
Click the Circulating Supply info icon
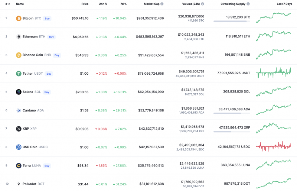pyautogui.click(x=248, y=4)
